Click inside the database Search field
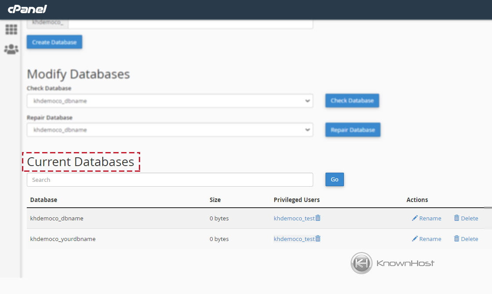 click(170, 179)
